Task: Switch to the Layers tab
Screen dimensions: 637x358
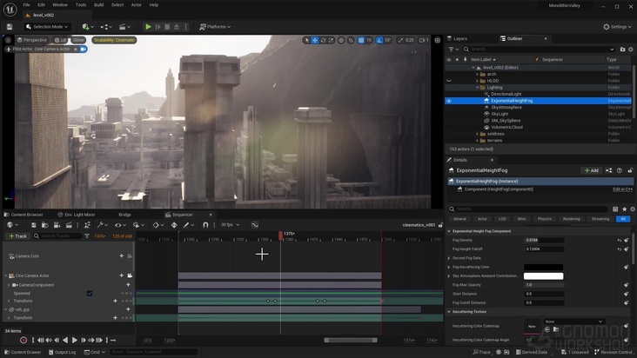Action: (458, 38)
